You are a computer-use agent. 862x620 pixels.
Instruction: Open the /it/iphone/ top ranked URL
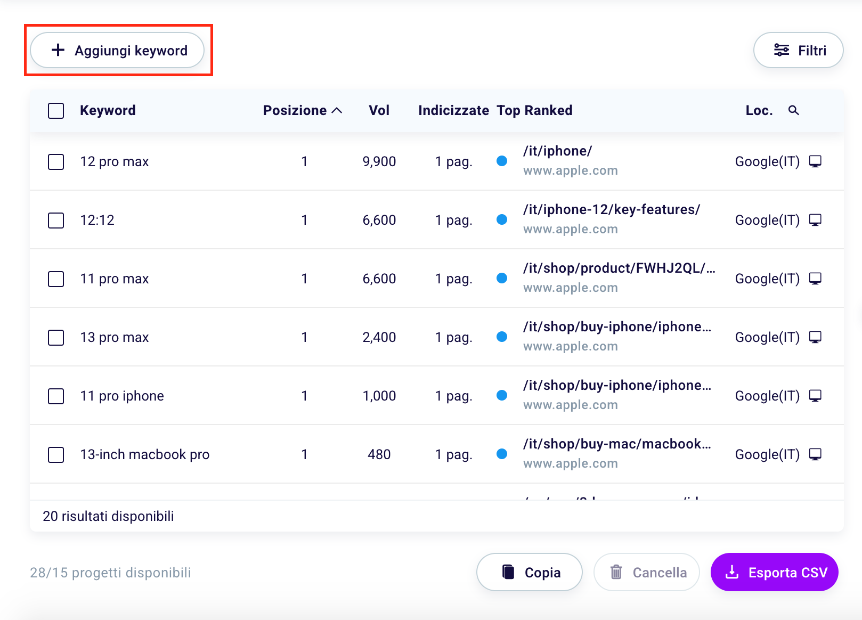pyautogui.click(x=557, y=151)
